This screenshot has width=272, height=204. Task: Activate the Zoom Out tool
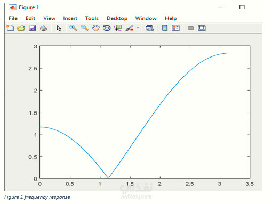[84, 28]
